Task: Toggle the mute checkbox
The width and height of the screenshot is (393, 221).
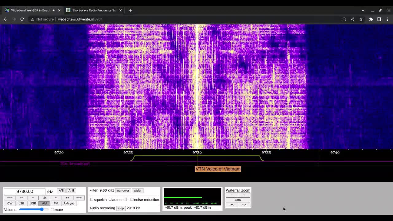Action: [53, 210]
